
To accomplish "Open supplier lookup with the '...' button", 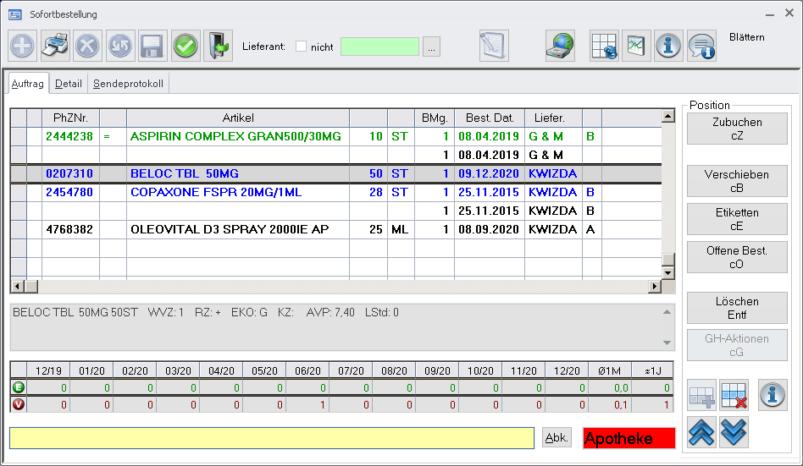I will 432,47.
